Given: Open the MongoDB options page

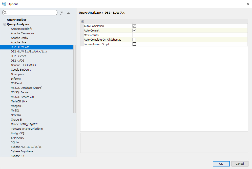Looking at the screenshot, I should 17,106.
